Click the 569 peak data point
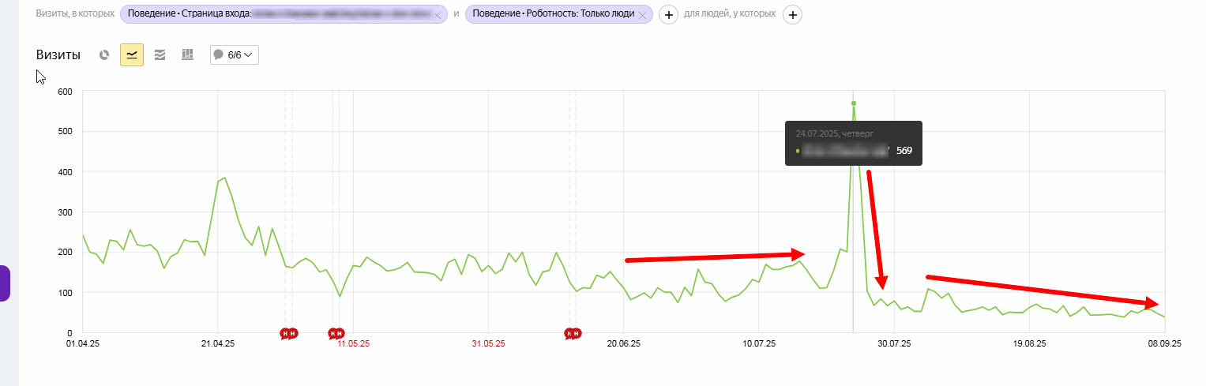 pos(854,103)
